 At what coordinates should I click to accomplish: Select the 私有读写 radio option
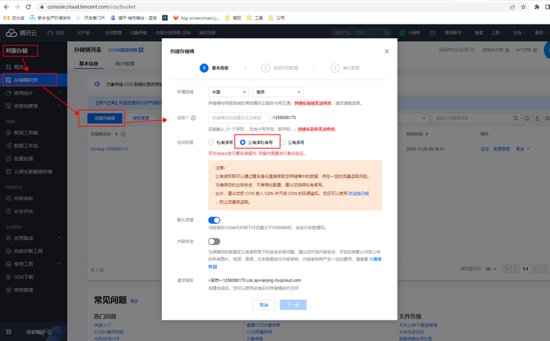[211, 142]
